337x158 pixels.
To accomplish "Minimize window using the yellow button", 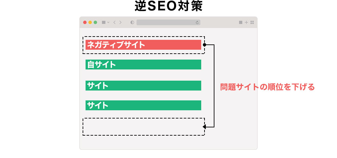I will point(90,22).
